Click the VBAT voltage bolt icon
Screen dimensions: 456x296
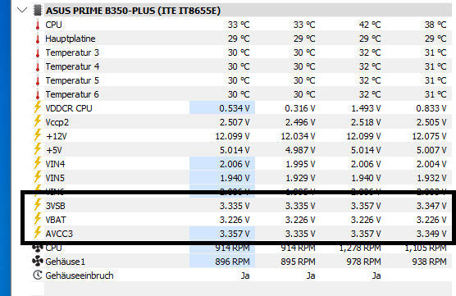pyautogui.click(x=37, y=219)
